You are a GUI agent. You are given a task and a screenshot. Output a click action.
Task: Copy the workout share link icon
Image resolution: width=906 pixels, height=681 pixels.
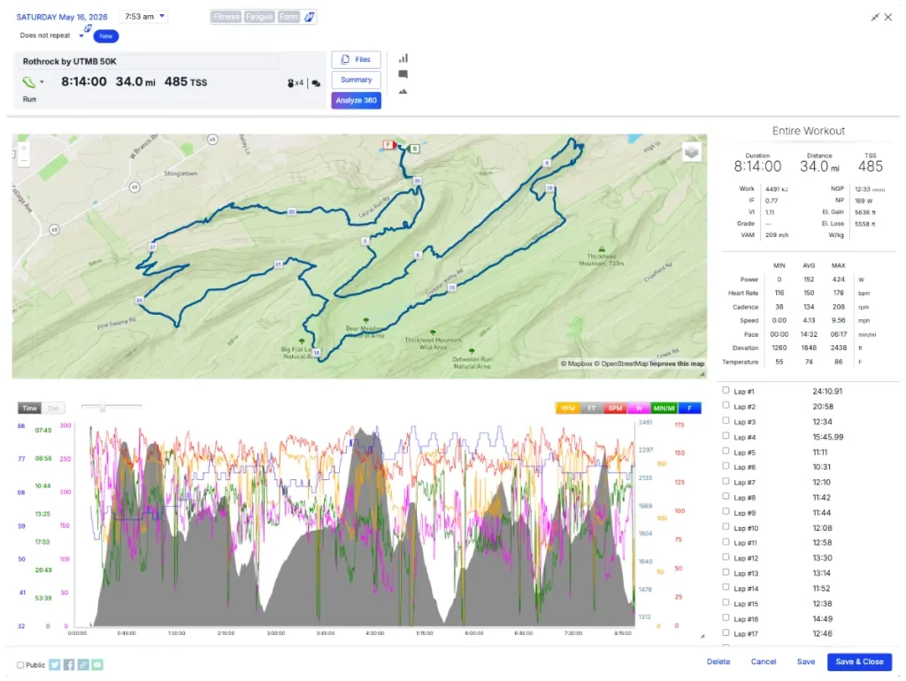coord(83,665)
